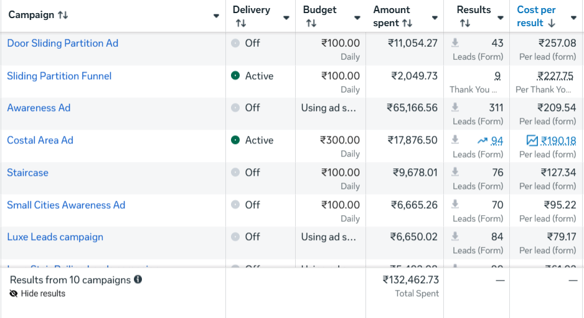Open the Campaign column dropdown arrow
This screenshot has width=584, height=318.
[x=216, y=16]
